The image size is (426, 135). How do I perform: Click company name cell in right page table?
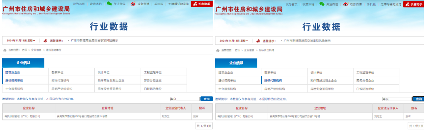click(x=242, y=116)
